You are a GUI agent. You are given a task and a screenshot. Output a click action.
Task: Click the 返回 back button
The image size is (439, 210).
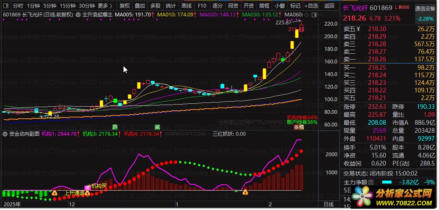pyautogui.click(x=329, y=5)
